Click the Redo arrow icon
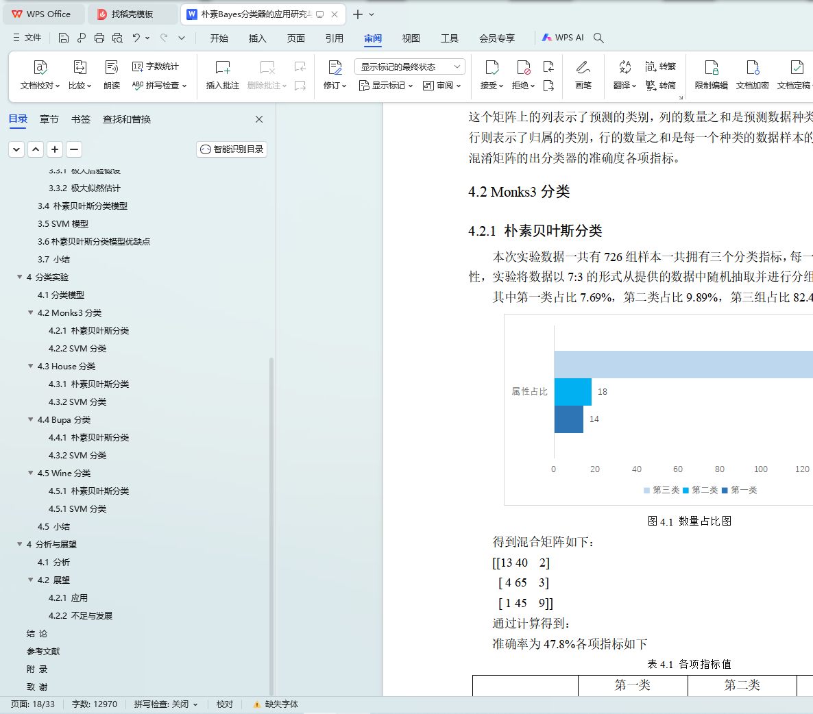Image resolution: width=813 pixels, height=714 pixels. [x=164, y=38]
